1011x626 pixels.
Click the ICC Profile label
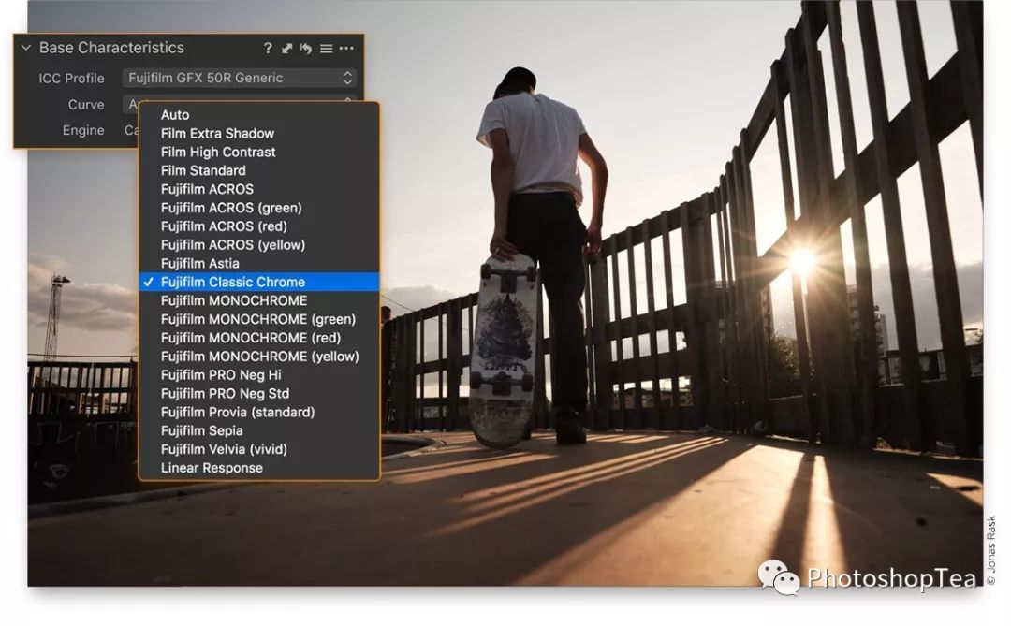click(71, 79)
